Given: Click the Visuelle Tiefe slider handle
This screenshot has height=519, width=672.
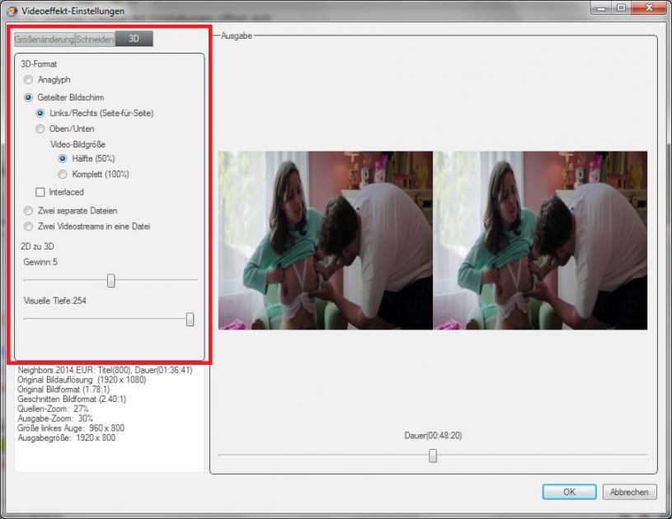Looking at the screenshot, I should tap(190, 320).
